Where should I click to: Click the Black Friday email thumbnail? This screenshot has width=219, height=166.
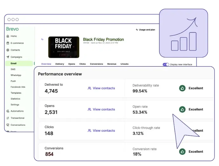[x=64, y=47]
